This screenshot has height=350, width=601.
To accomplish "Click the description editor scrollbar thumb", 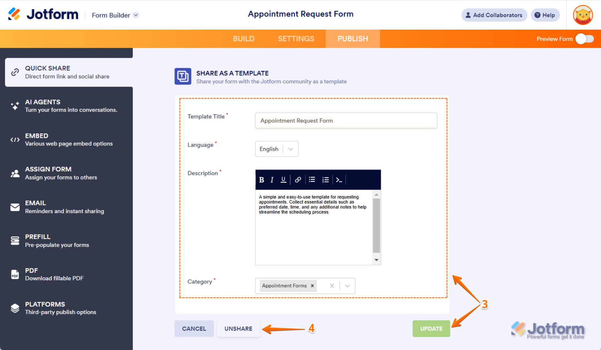I will point(377,225).
